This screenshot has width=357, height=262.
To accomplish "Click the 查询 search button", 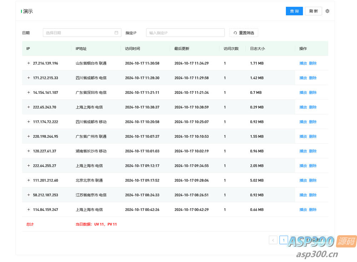I will 294,11.
